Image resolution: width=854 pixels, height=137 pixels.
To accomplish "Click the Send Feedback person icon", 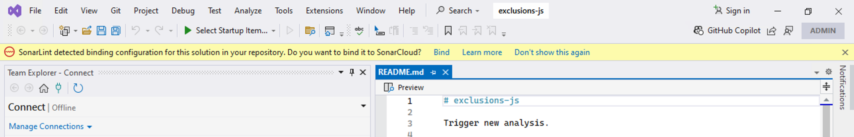I will [788, 31].
